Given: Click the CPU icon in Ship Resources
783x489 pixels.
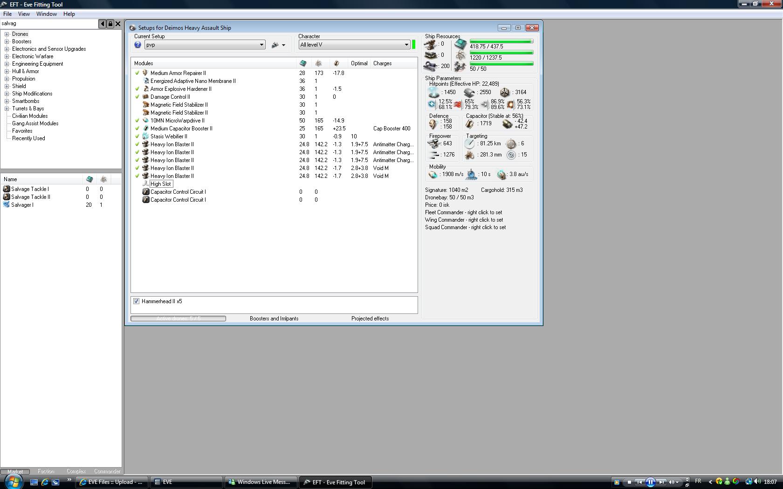Looking at the screenshot, I should [460, 44].
